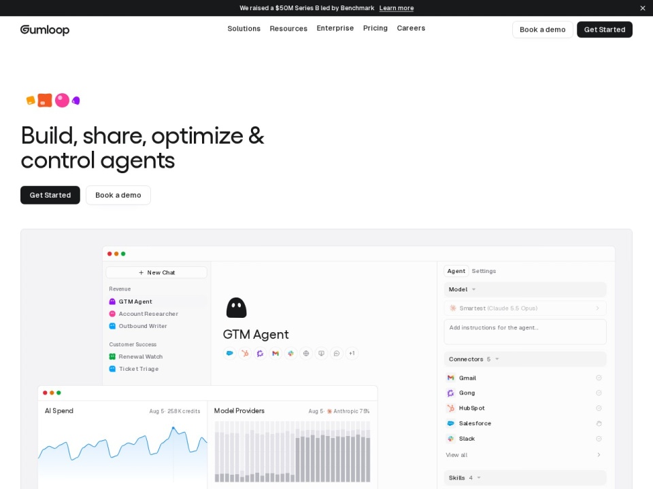Open the Resources navigation menu
653x489 pixels.
[288, 29]
